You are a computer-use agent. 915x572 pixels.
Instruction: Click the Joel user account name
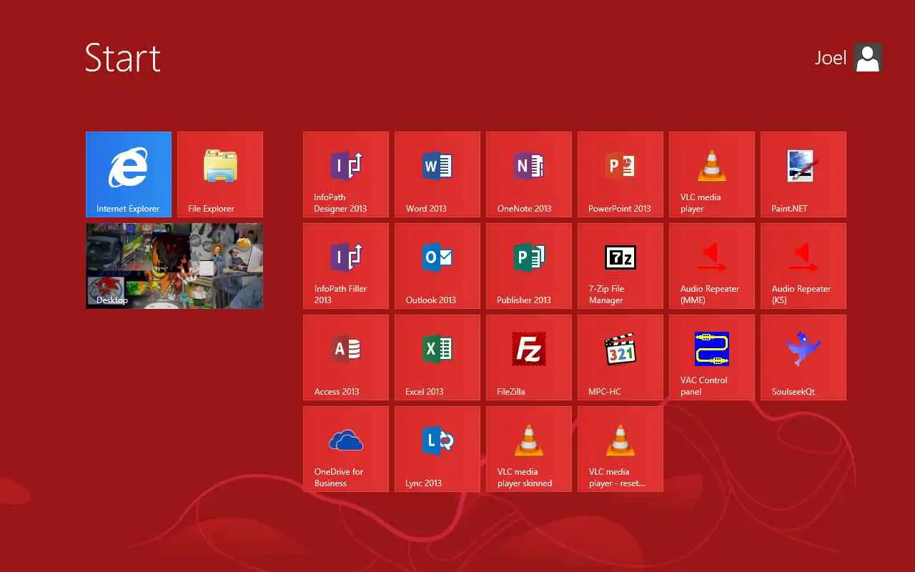(830, 58)
